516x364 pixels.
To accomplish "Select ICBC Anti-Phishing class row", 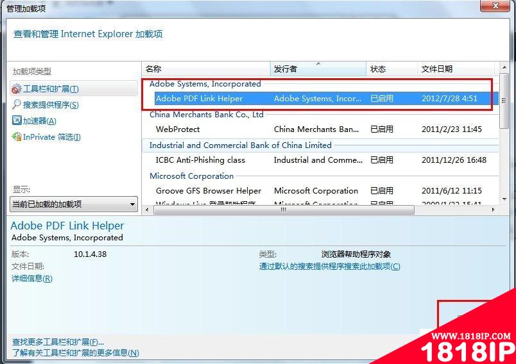I will point(321,160).
